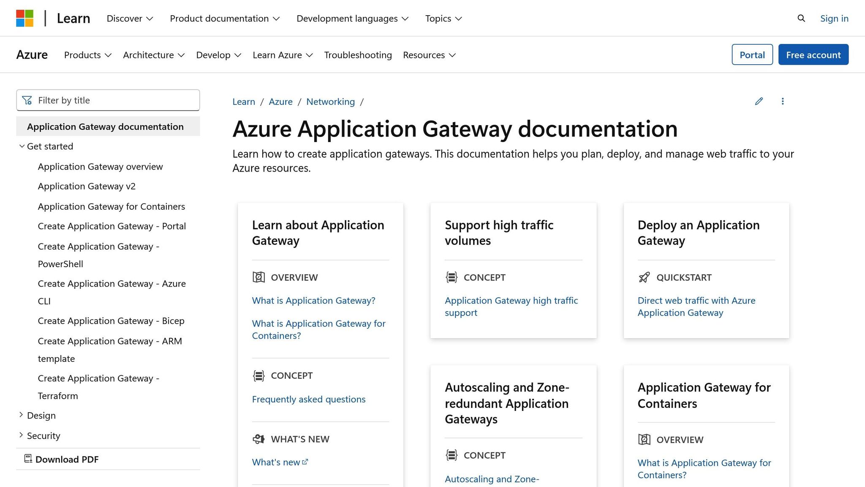Click the Microsoft logo
The image size is (865, 487).
24,18
